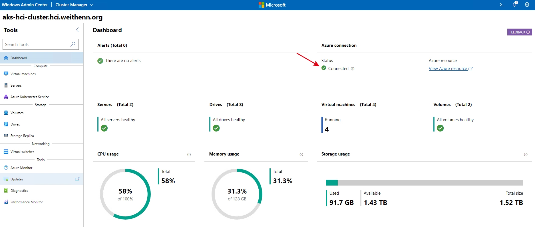Open the Drives tool
The width and height of the screenshot is (535, 227).
point(42,124)
